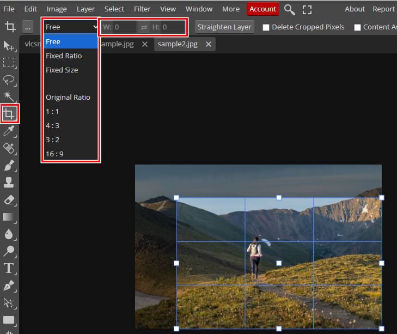Open the Report link
This screenshot has width=397, height=334.
383,9
